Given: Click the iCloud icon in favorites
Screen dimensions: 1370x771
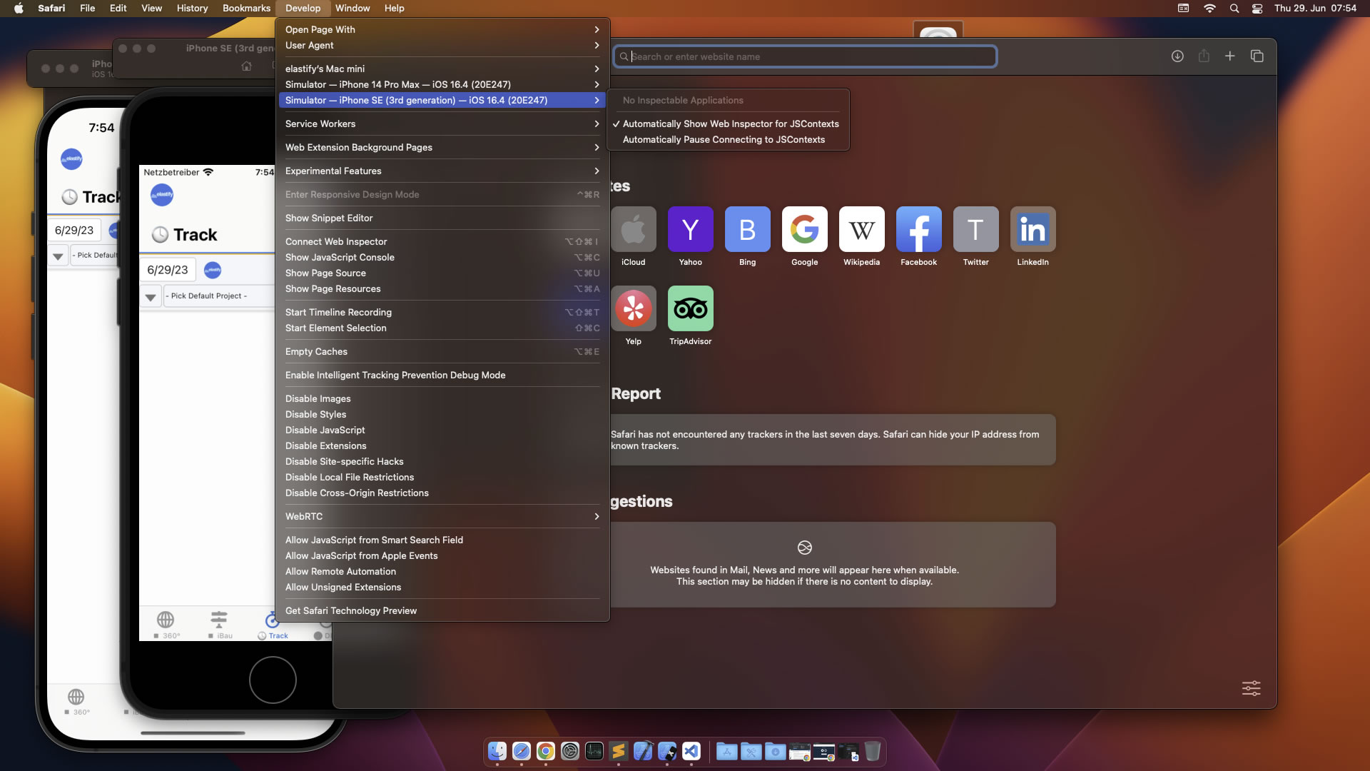Looking at the screenshot, I should [x=631, y=230].
